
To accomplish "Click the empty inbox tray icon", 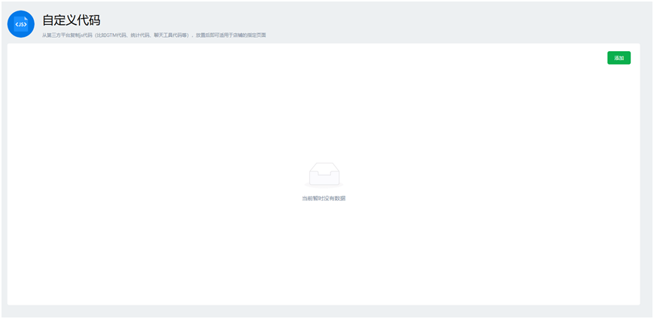I will pos(324,175).
